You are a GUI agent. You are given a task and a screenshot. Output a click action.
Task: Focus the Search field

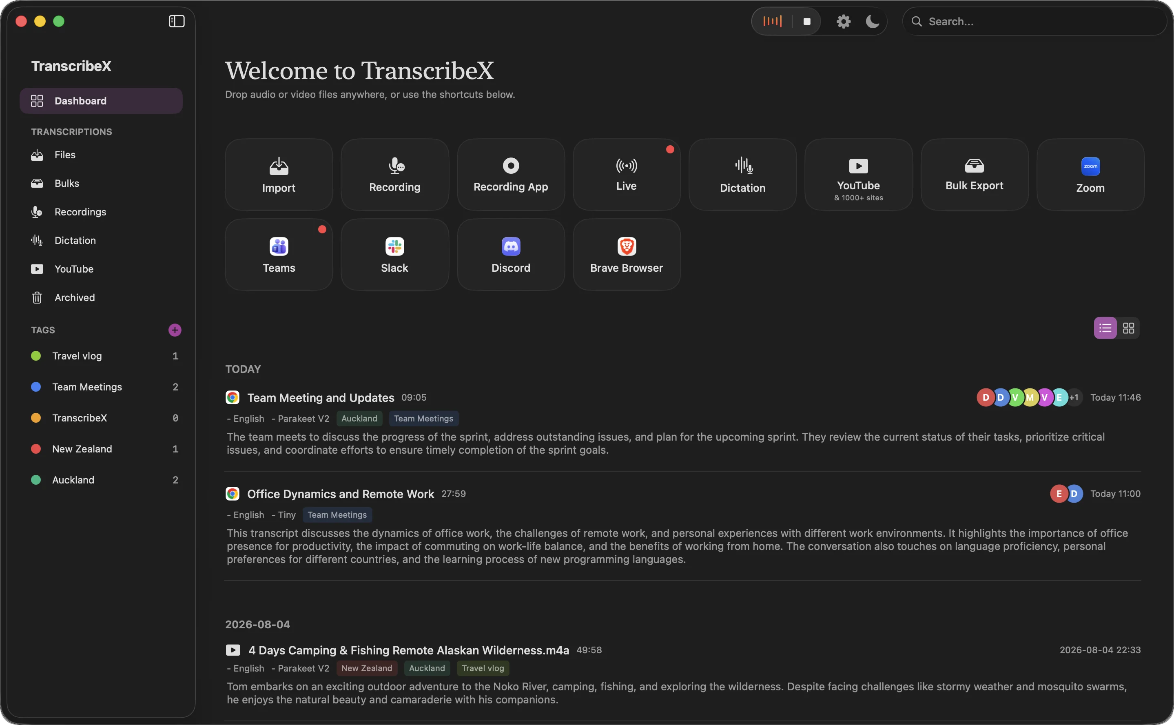1034,22
